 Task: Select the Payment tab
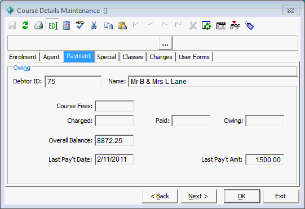[79, 56]
